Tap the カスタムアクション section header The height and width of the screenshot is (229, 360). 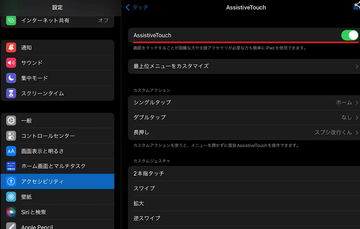point(152,90)
